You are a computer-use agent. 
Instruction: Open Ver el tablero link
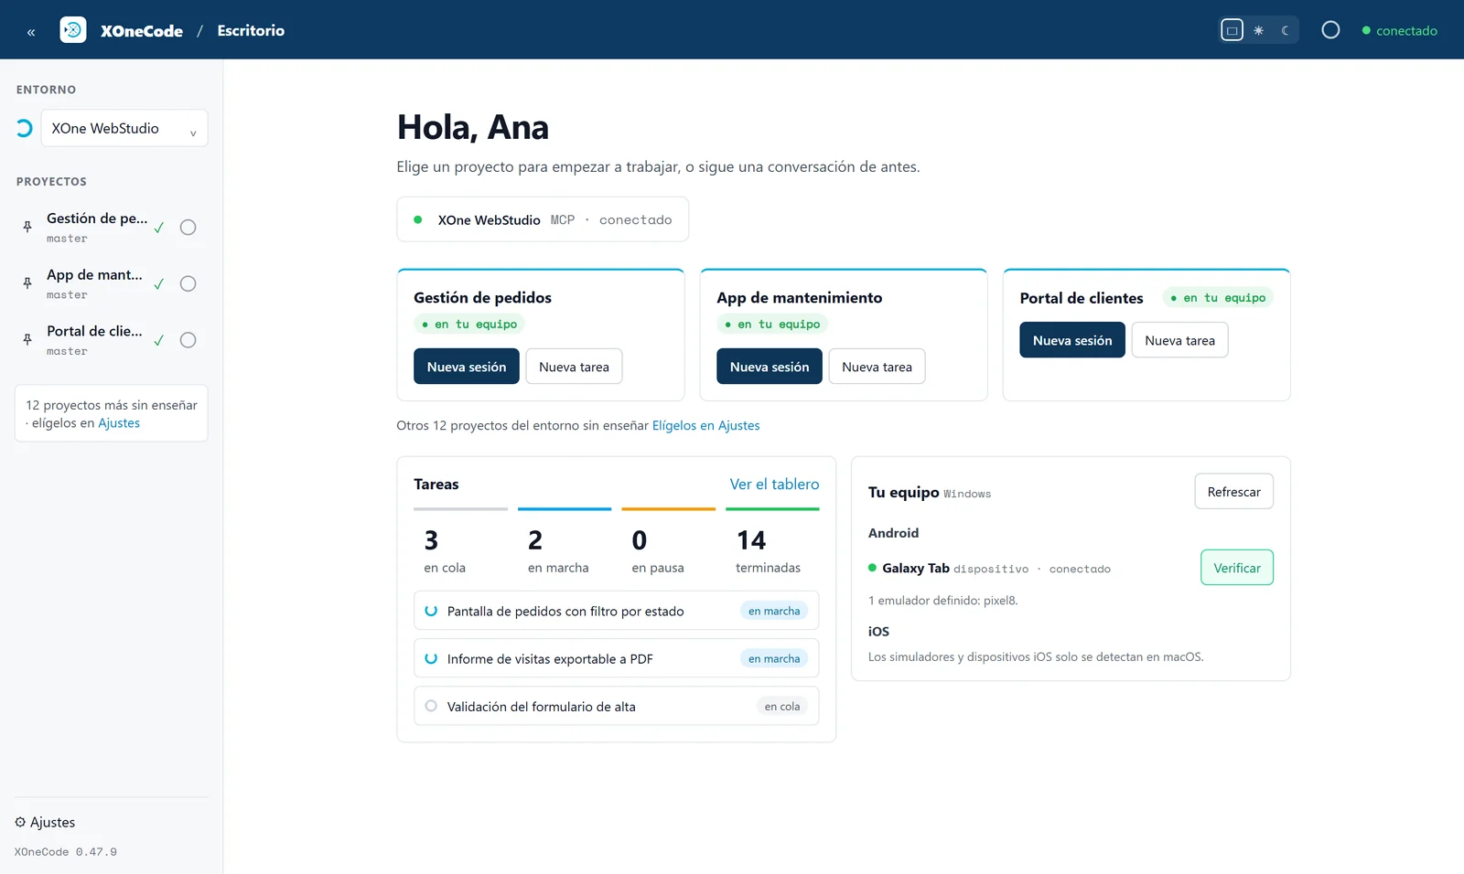774,485
